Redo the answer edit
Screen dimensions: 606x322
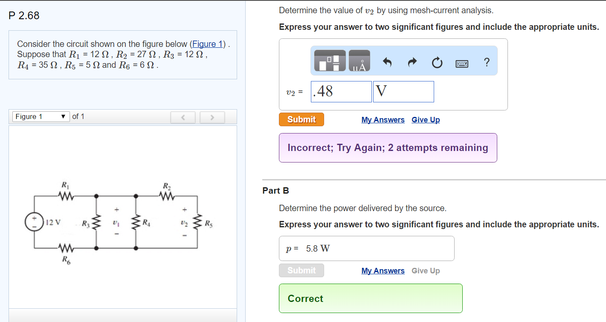pos(412,63)
